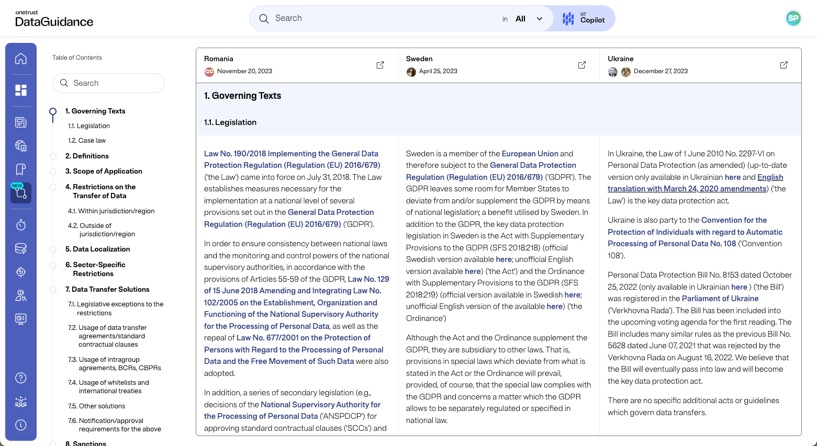Click the Table of Contents search field

coord(109,83)
